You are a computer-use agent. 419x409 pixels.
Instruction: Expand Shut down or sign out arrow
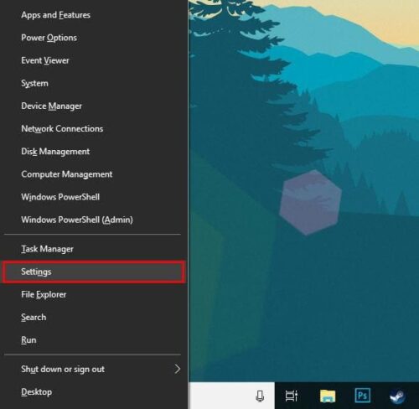[177, 369]
